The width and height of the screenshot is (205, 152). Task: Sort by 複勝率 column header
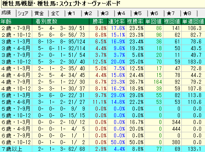pyautogui.click(x=135, y=21)
